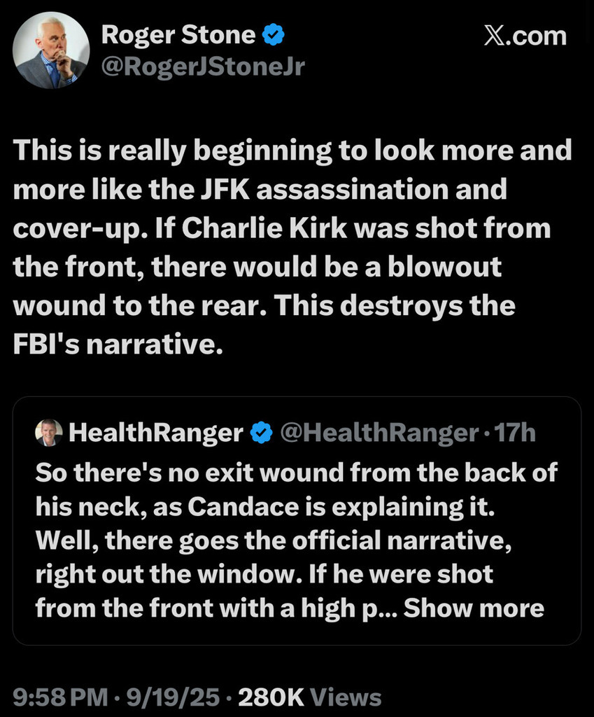Expand quoted post with Show more
Screen dimensions: 594x717
coord(474,607)
